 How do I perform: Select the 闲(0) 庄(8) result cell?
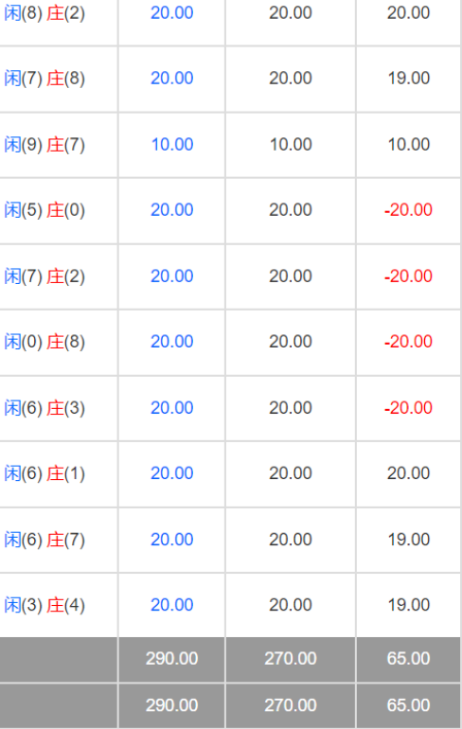[x=44, y=342]
